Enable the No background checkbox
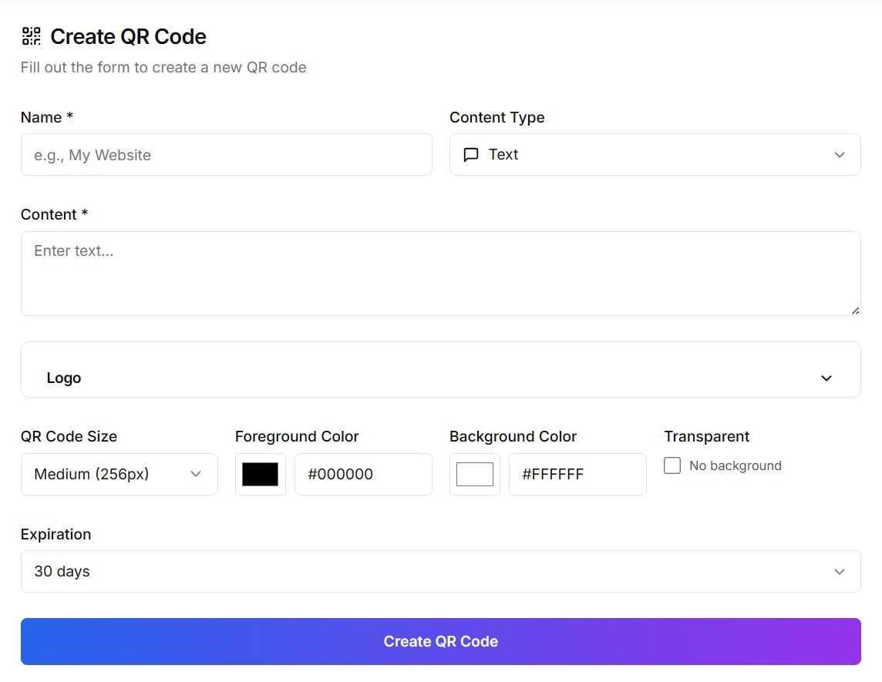 click(672, 465)
